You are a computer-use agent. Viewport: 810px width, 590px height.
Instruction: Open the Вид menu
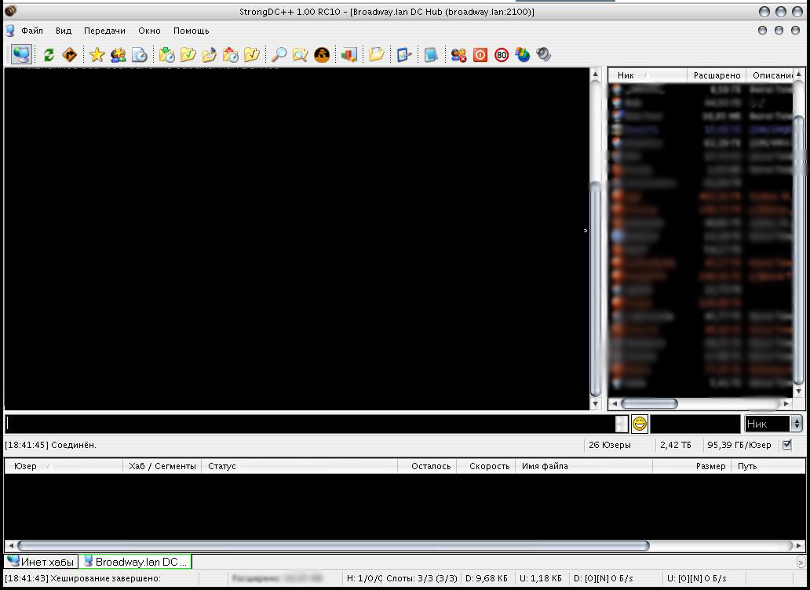tap(64, 31)
